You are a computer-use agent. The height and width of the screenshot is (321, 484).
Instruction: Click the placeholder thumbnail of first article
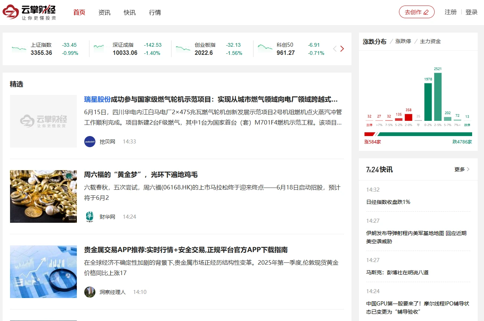pos(43,121)
